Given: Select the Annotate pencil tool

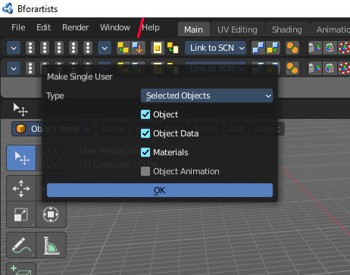Looking at the screenshot, I should point(21,245).
